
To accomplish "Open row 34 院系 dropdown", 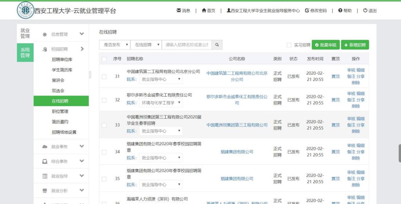I will [161, 158].
